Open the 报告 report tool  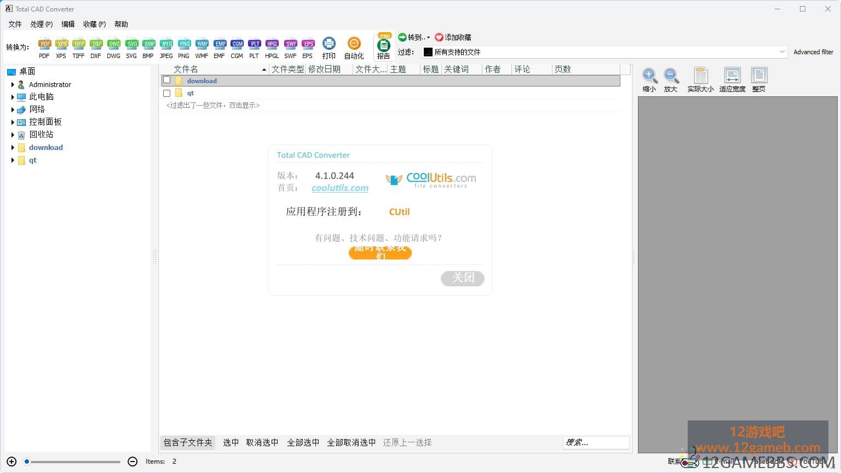[x=384, y=47]
